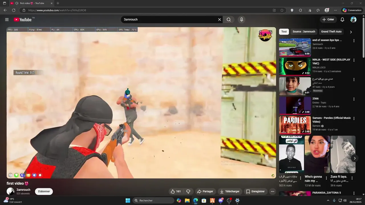The height and width of the screenshot is (205, 365).
Task: Select the Tout filter chip
Action: [284, 32]
